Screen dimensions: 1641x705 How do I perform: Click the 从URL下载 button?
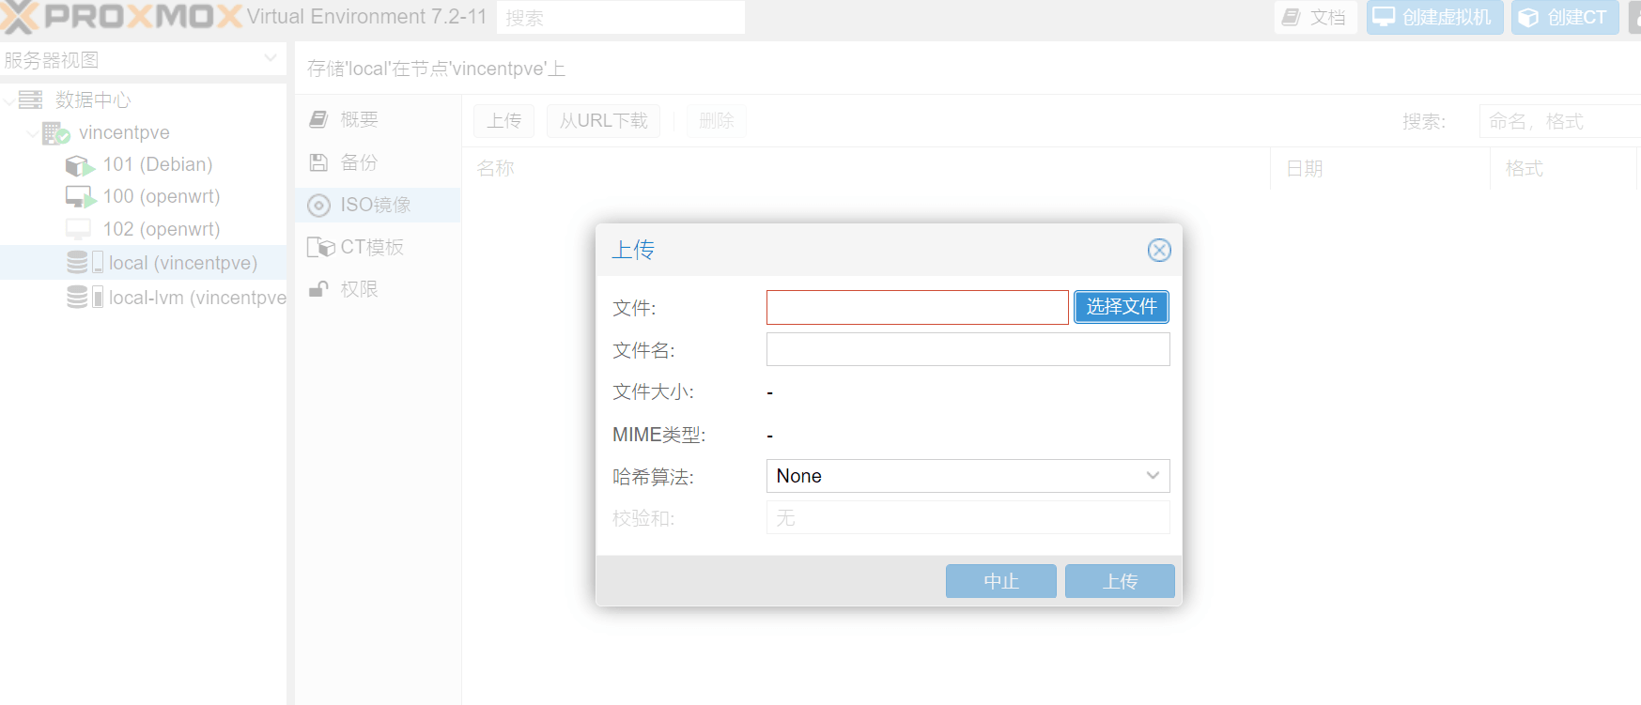click(603, 121)
